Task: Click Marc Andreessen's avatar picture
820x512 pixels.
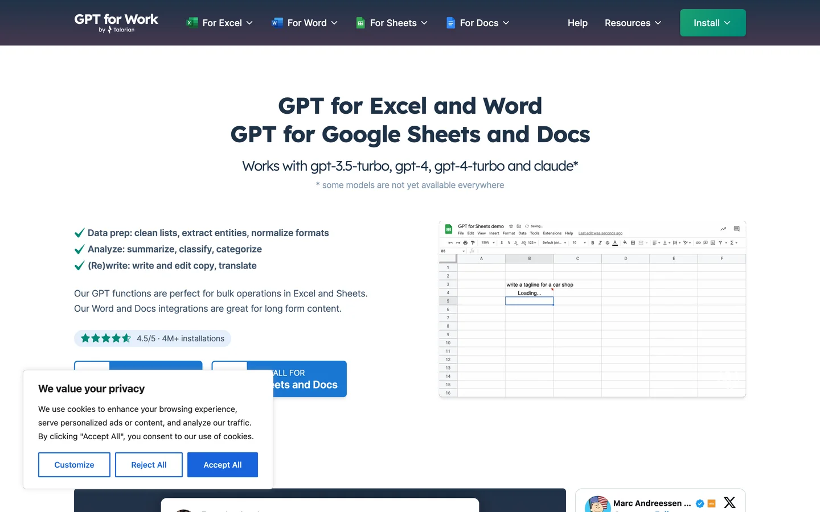Action: (x=597, y=504)
